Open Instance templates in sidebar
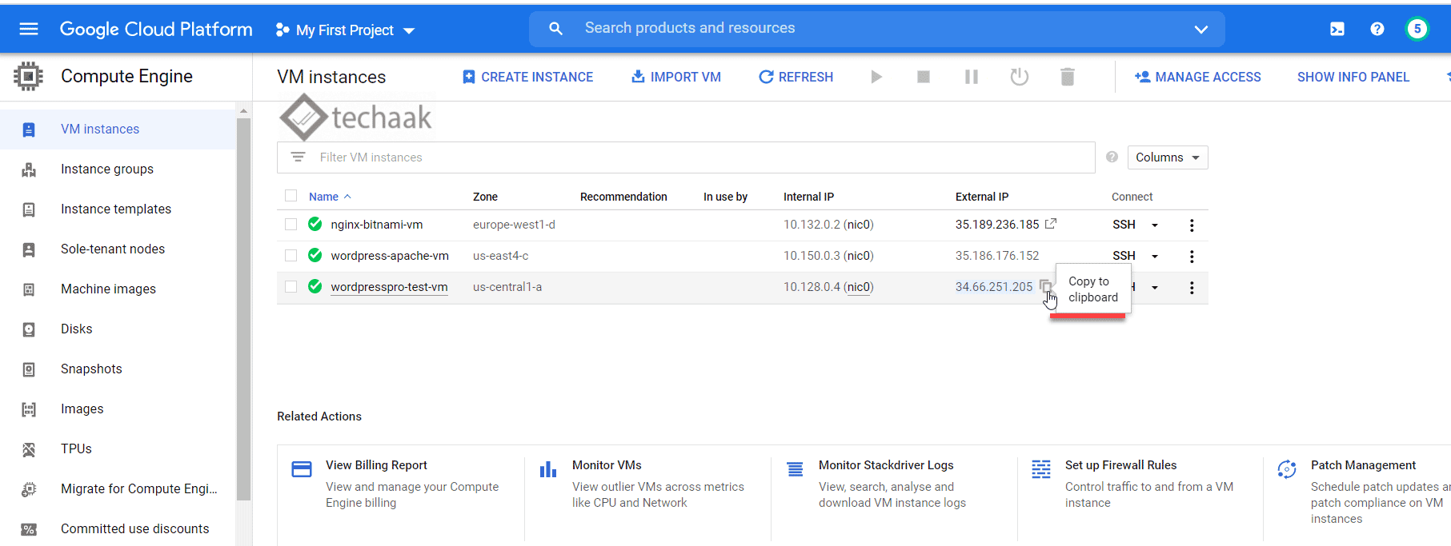This screenshot has width=1451, height=546. (x=118, y=209)
